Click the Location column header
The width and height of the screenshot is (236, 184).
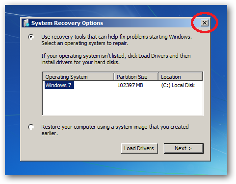pyautogui.click(x=181, y=77)
